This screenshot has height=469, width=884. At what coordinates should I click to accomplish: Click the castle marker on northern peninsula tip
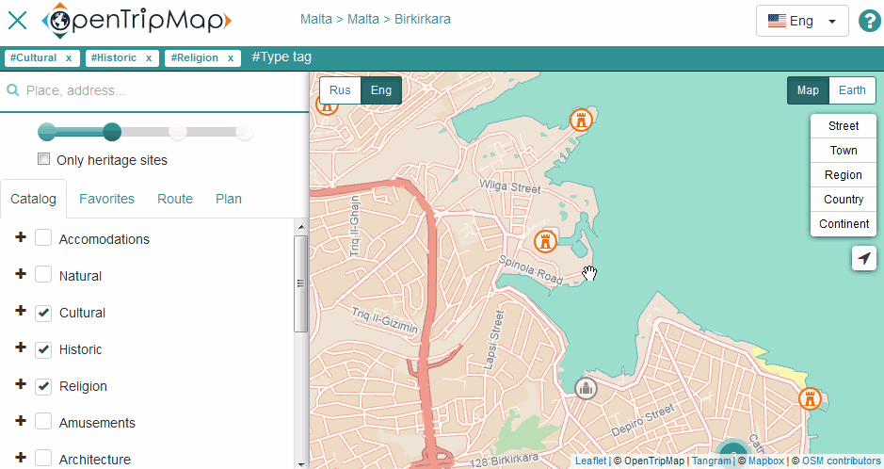[582, 120]
